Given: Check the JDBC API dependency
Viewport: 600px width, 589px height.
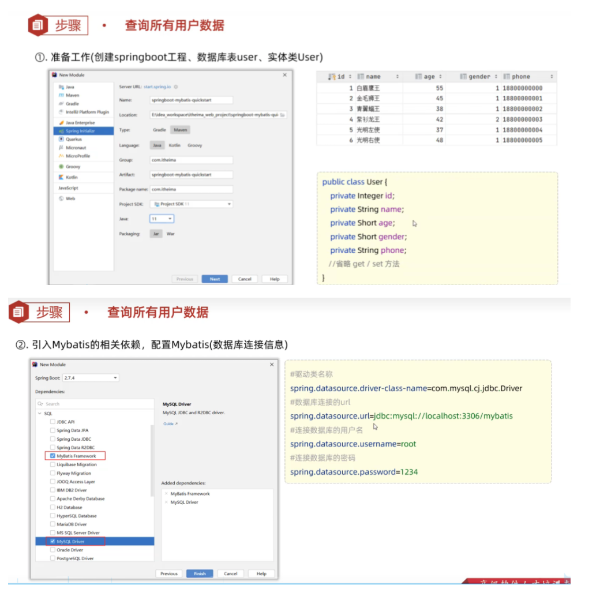Looking at the screenshot, I should [52, 422].
